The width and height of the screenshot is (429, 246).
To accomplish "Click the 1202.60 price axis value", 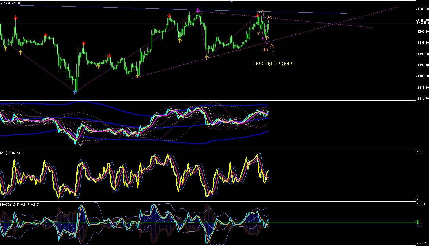I will coord(423,32).
